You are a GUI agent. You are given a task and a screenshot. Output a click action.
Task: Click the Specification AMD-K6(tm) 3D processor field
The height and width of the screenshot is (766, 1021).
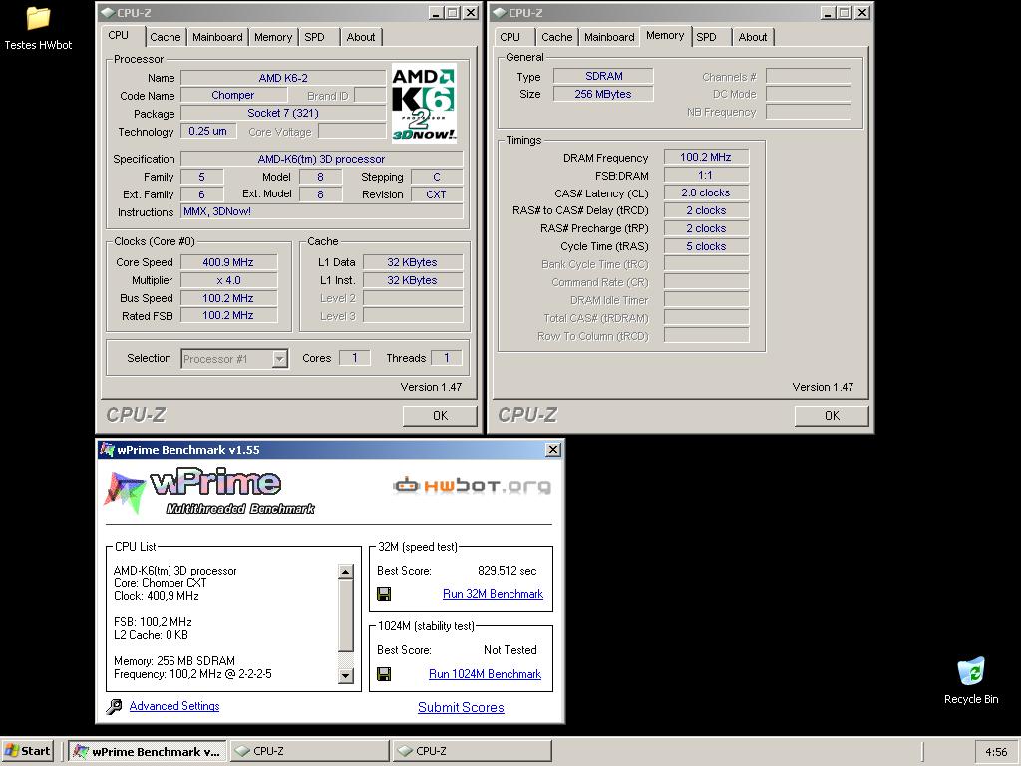tap(322, 159)
